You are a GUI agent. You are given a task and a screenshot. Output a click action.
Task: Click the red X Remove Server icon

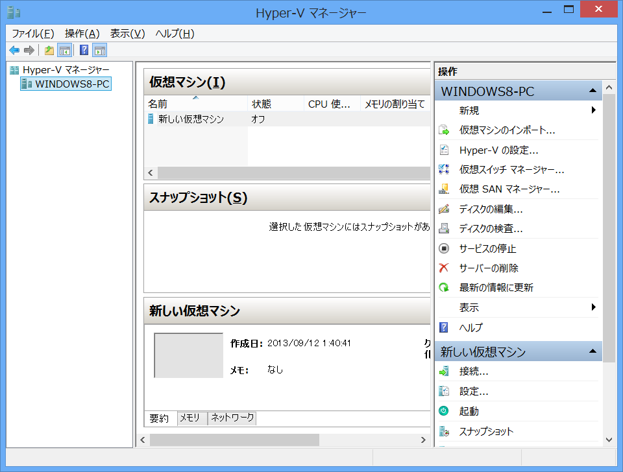tap(444, 268)
